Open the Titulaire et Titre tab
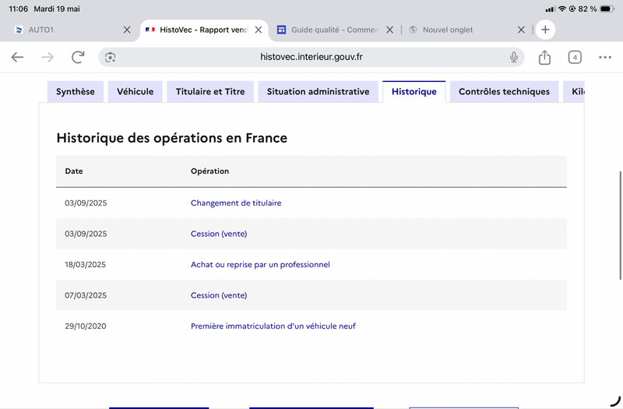The height and width of the screenshot is (409, 623). pos(210,92)
